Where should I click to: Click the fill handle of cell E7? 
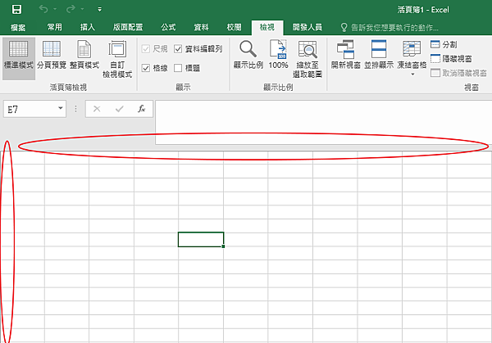pyautogui.click(x=223, y=246)
